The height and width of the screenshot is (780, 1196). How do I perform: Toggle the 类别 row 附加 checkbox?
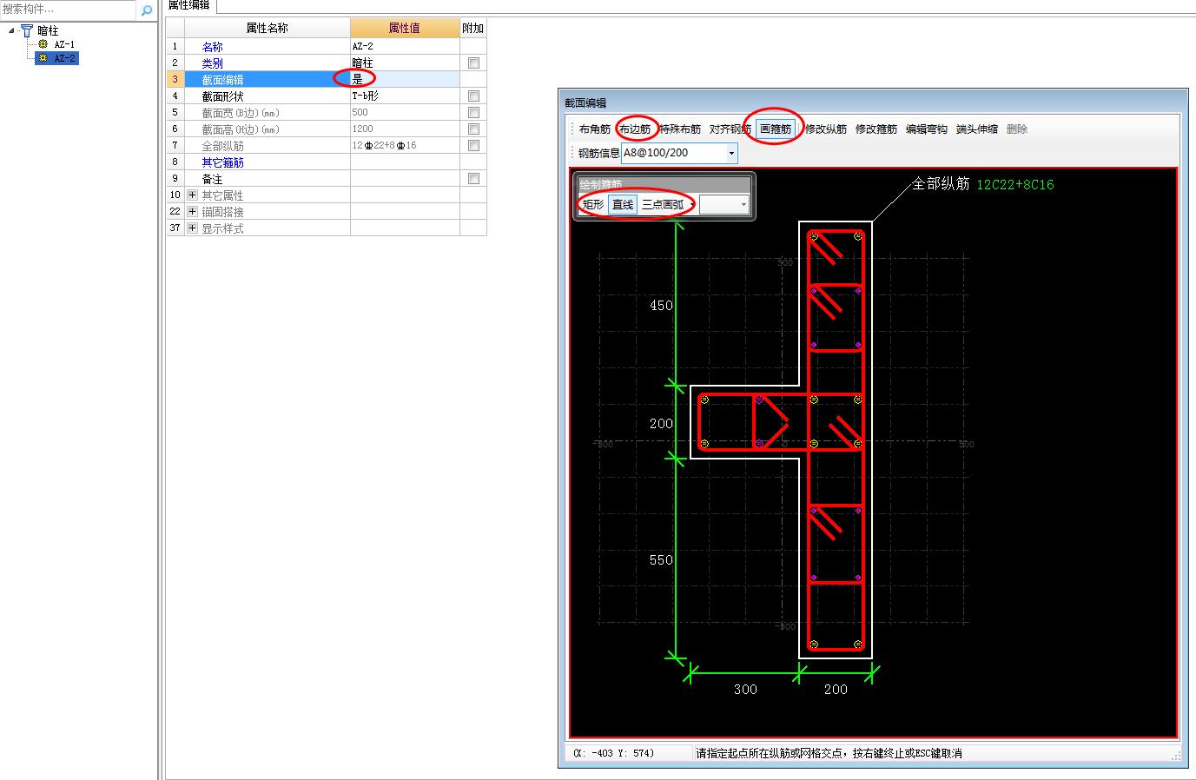coord(473,63)
